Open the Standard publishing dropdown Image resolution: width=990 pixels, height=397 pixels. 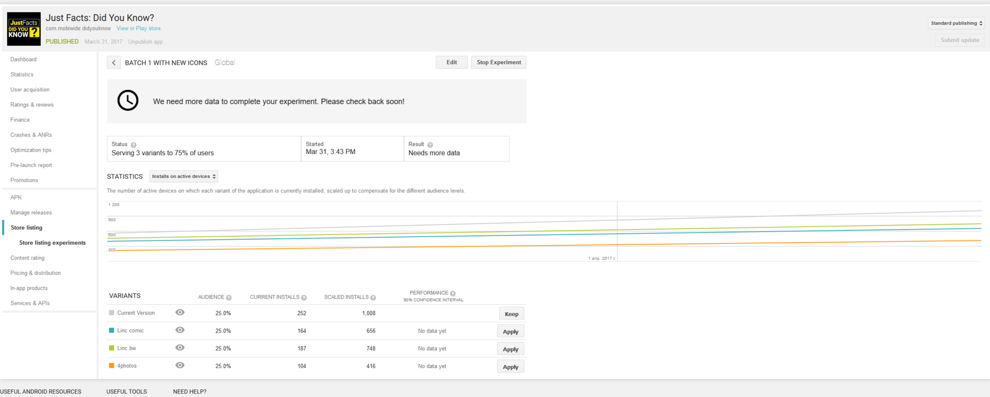coord(956,23)
